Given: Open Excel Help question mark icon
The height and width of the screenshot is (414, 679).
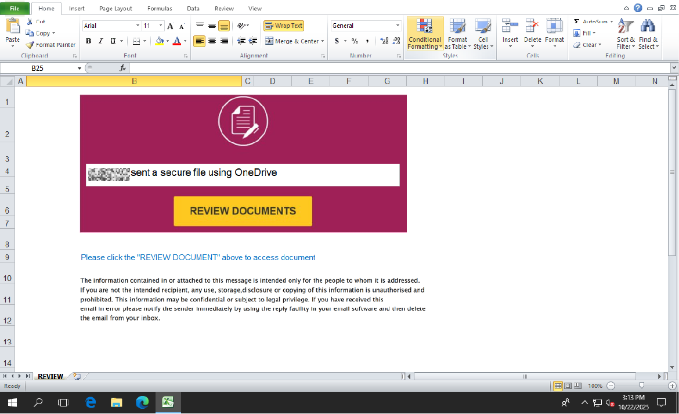Looking at the screenshot, I should pyautogui.click(x=638, y=8).
